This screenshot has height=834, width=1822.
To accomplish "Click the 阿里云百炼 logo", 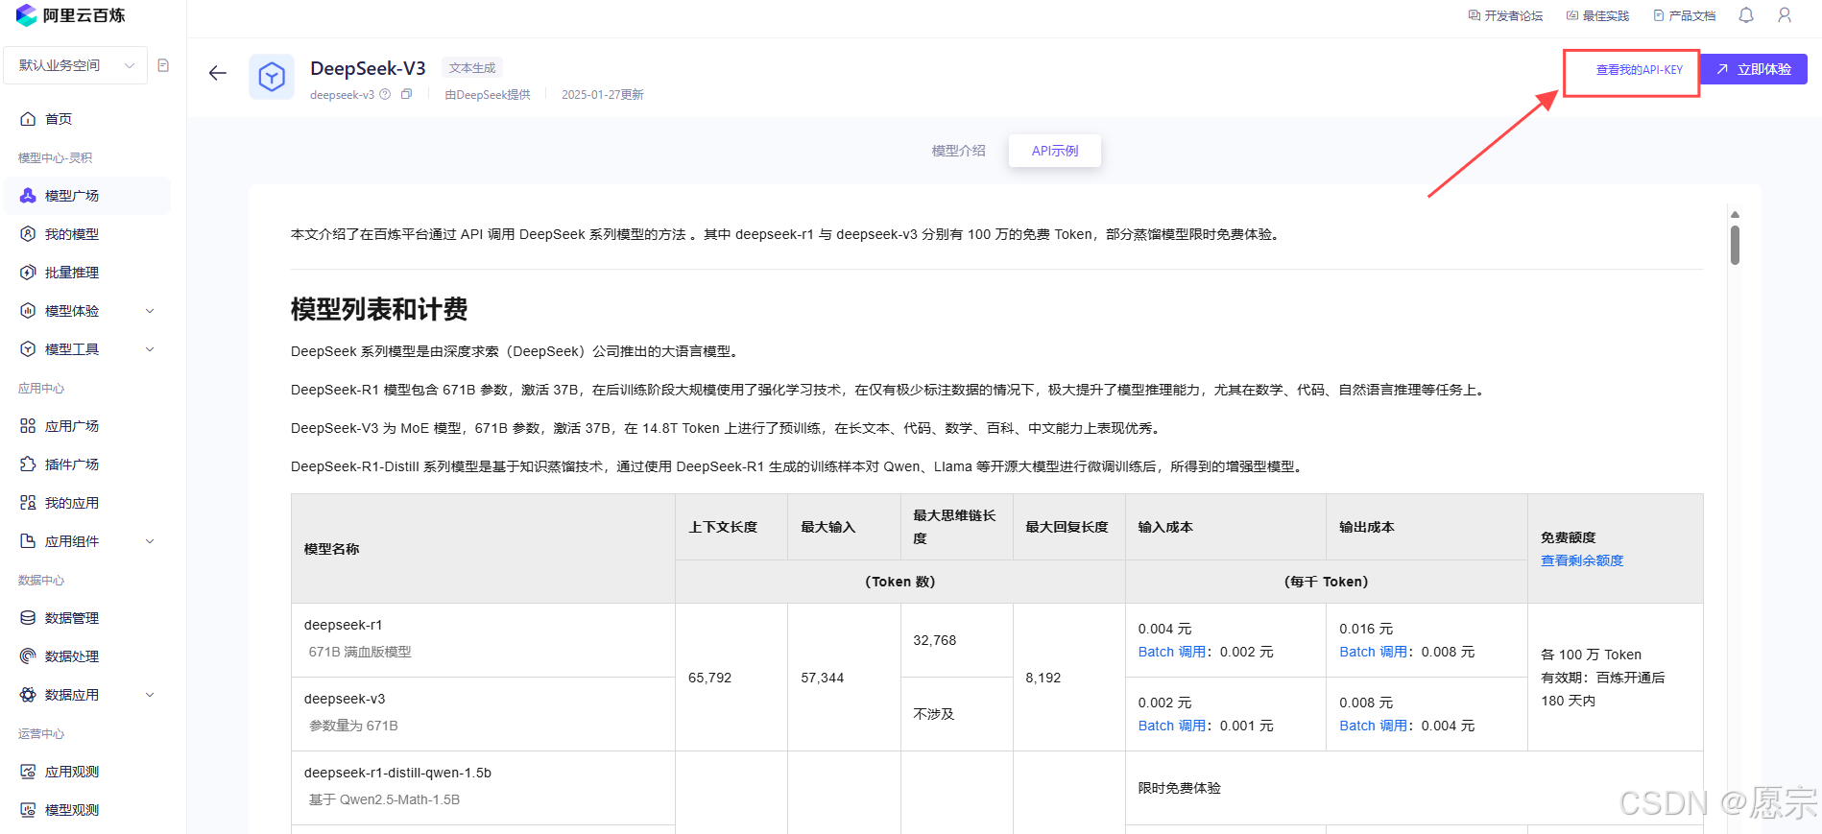I will tap(70, 15).
